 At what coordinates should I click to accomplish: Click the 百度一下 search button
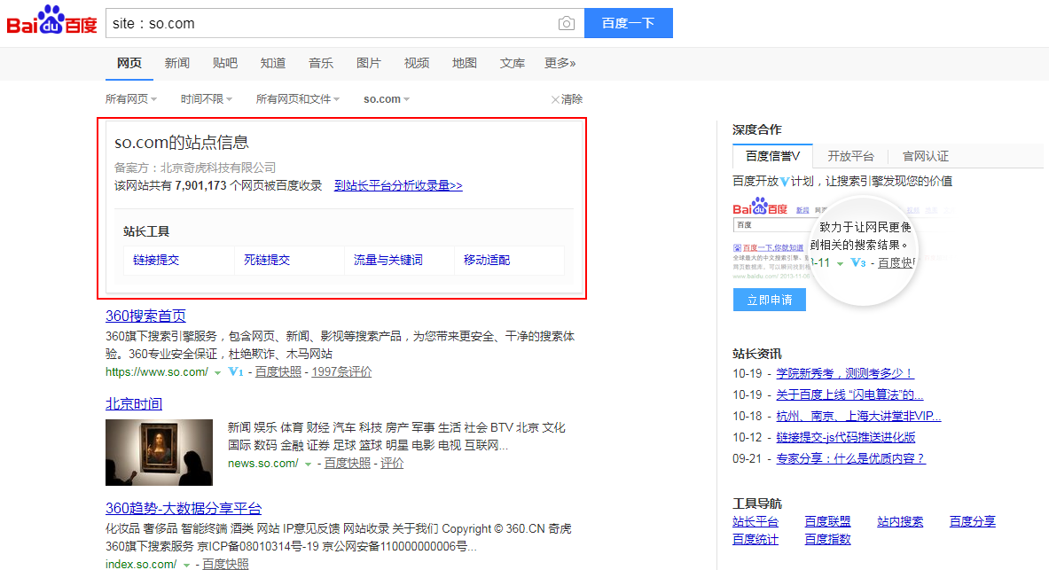628,23
